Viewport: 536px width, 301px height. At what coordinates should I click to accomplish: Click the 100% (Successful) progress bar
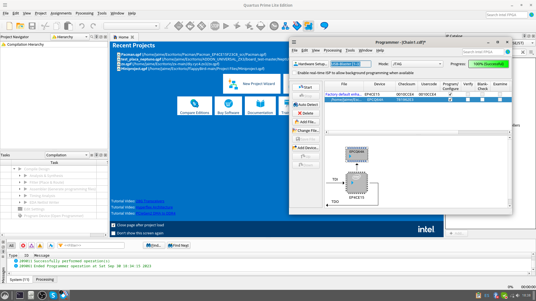point(488,64)
